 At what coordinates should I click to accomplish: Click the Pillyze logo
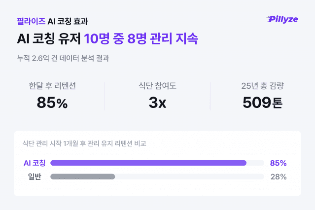tap(282, 19)
